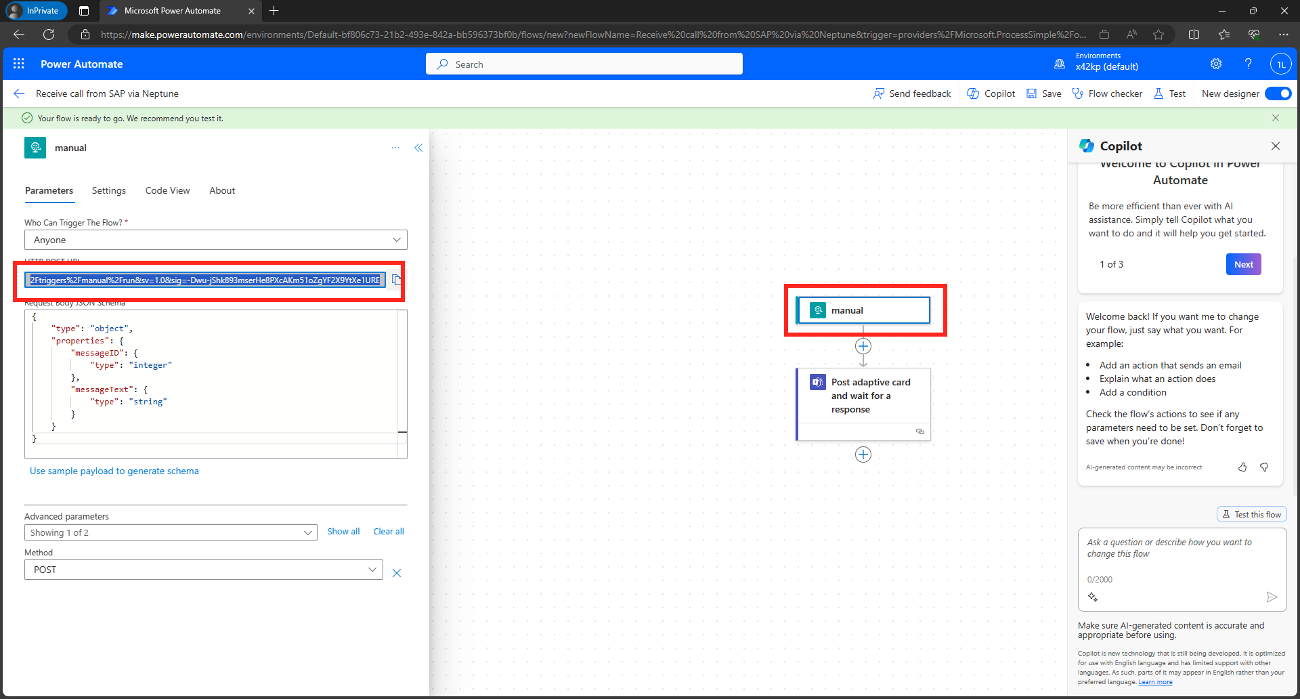Click the flow name Receive call from SAP
The width and height of the screenshot is (1300, 699).
tap(107, 93)
